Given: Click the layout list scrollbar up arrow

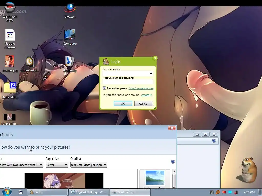Looking at the screenshot, I should 174,172.
